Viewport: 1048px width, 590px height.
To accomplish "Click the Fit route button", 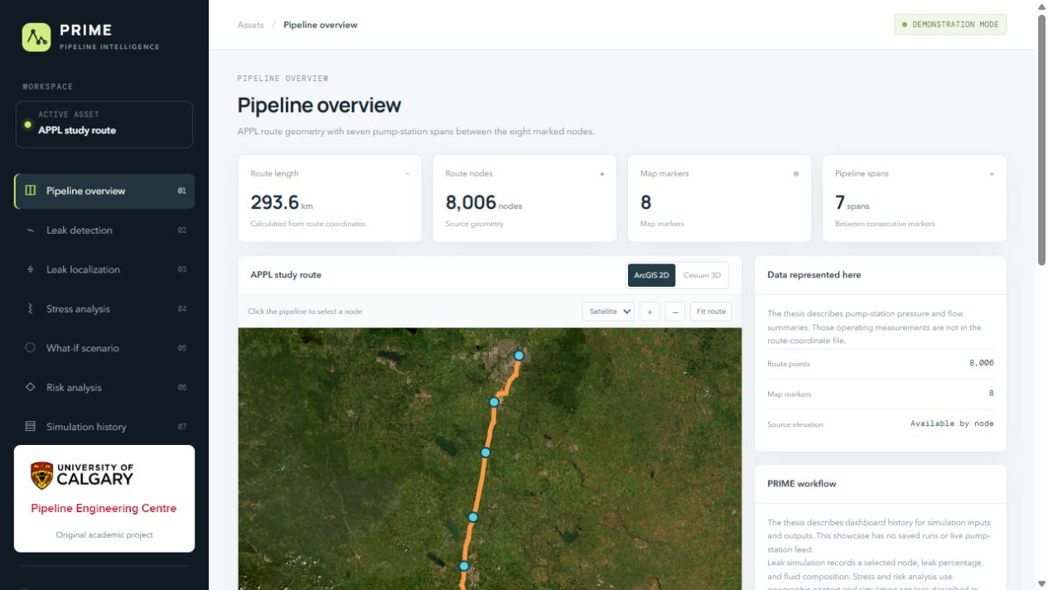I will pos(711,312).
